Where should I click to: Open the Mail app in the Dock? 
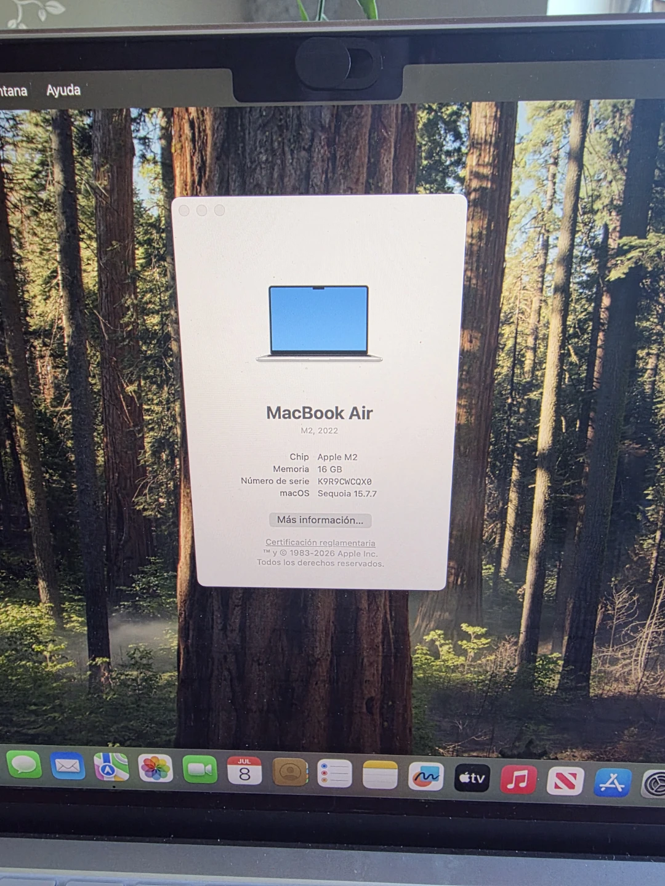pyautogui.click(x=68, y=766)
